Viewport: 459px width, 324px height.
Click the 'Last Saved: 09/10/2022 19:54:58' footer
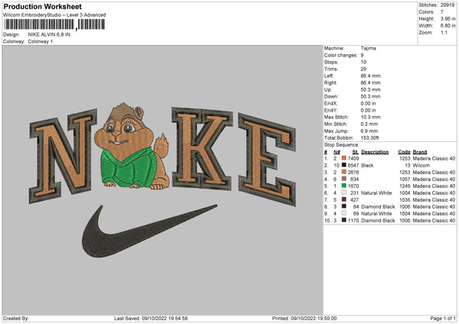pos(151,318)
